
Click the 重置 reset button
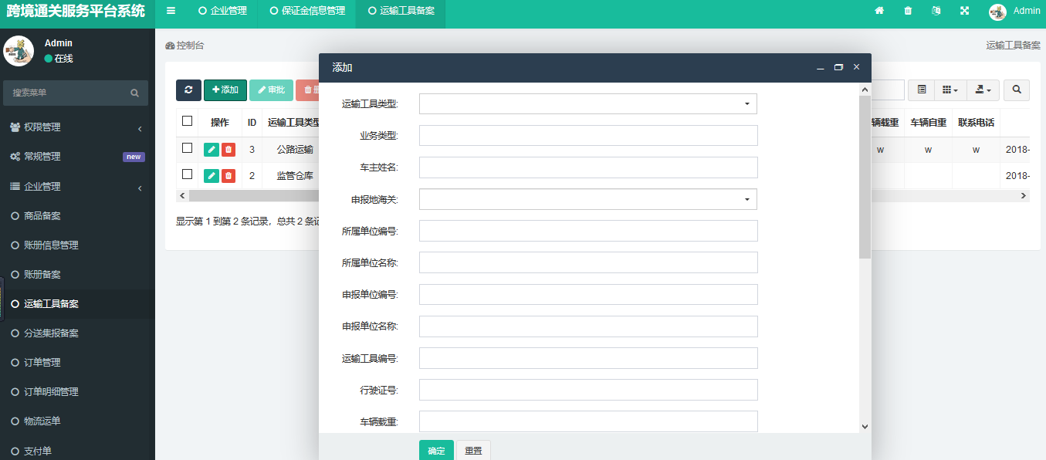473,451
